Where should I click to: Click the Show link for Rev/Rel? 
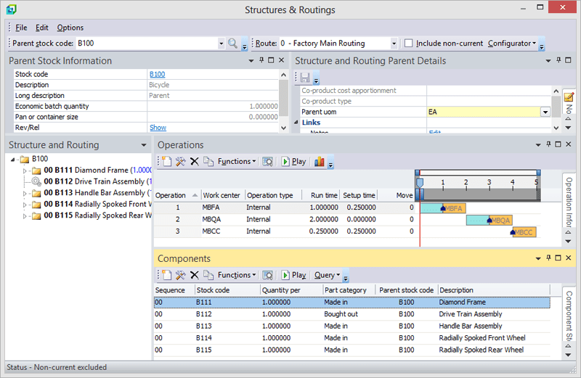coord(158,128)
